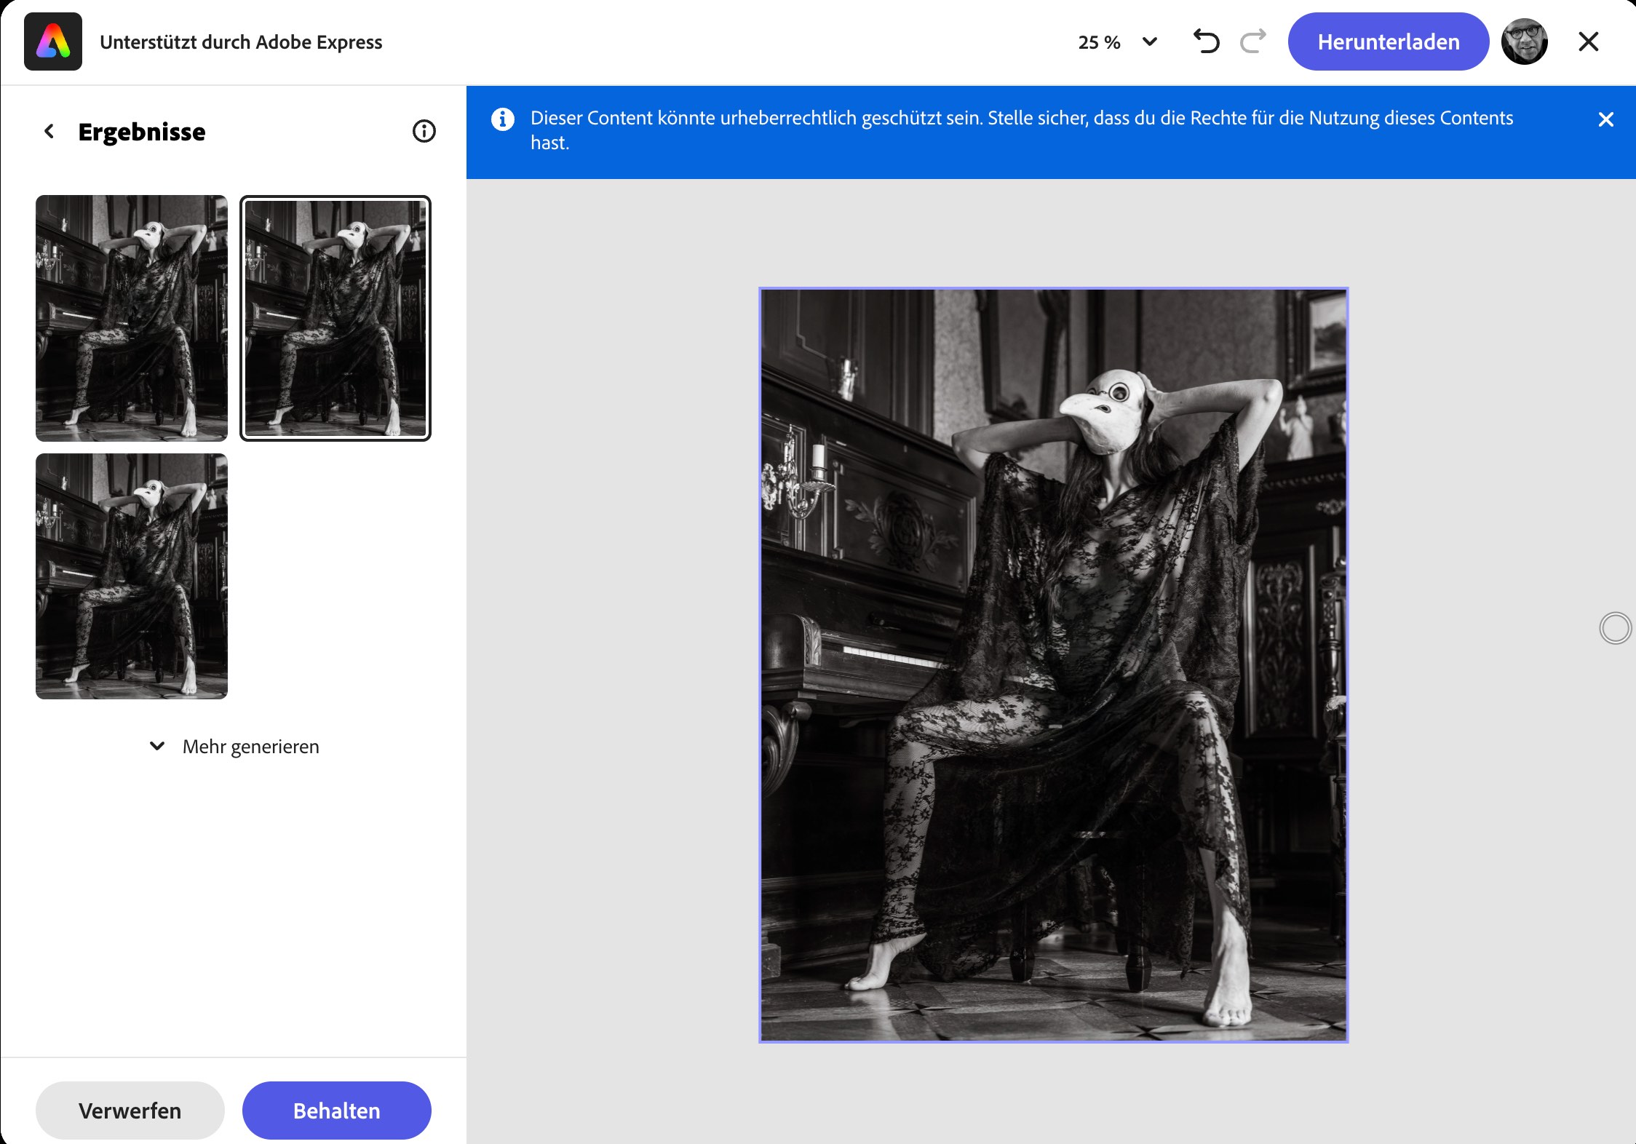Click the redo arrow icon
The height and width of the screenshot is (1144, 1636).
(1252, 41)
